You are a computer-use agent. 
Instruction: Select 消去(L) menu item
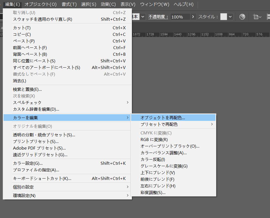68,81
